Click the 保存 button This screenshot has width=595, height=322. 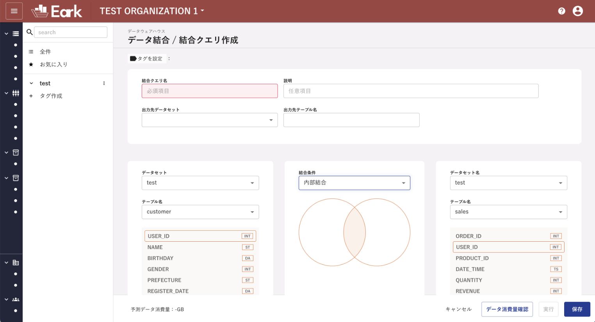(577, 309)
